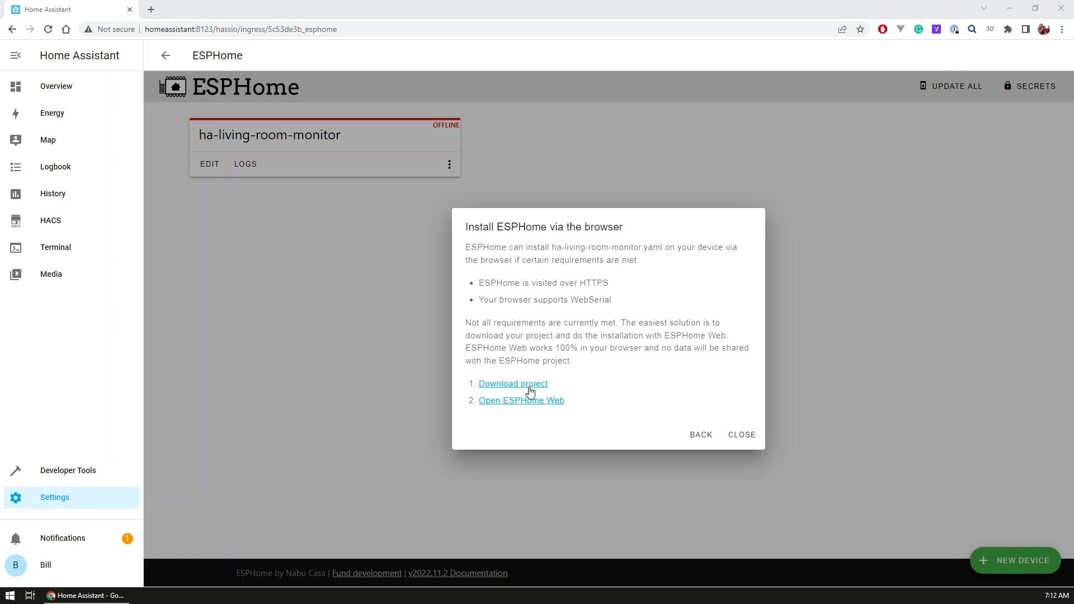Open the Energy lightning icon
The width and height of the screenshot is (1074, 604).
(x=16, y=114)
